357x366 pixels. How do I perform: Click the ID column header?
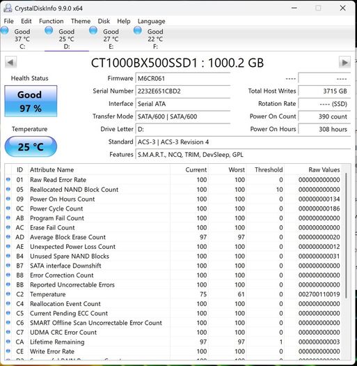click(19, 169)
